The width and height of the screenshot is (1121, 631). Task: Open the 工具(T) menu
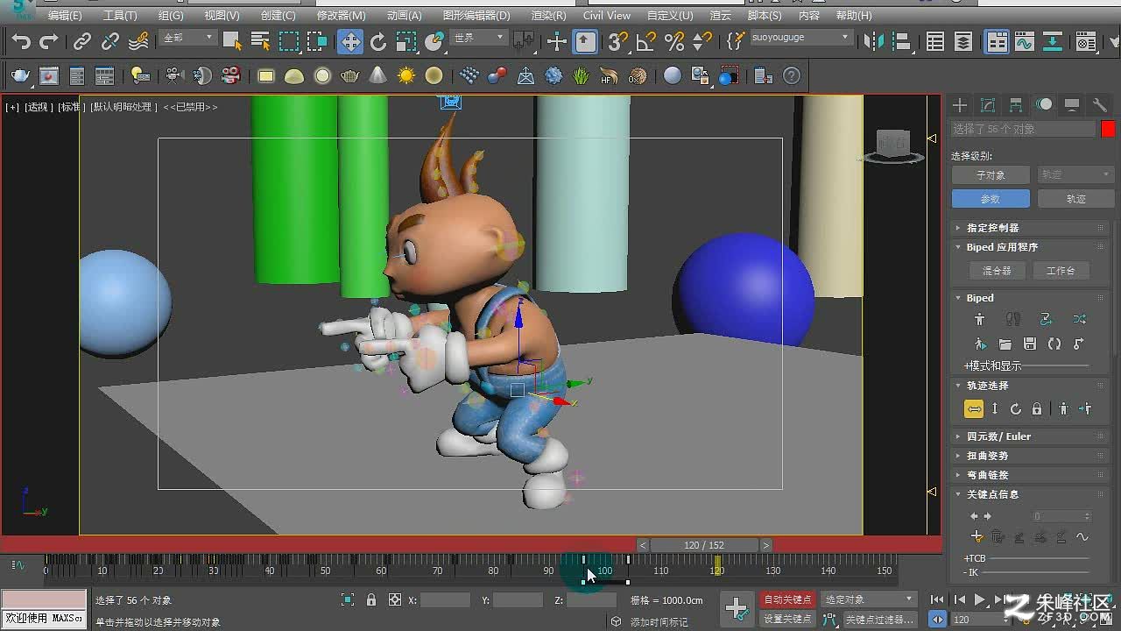click(120, 16)
